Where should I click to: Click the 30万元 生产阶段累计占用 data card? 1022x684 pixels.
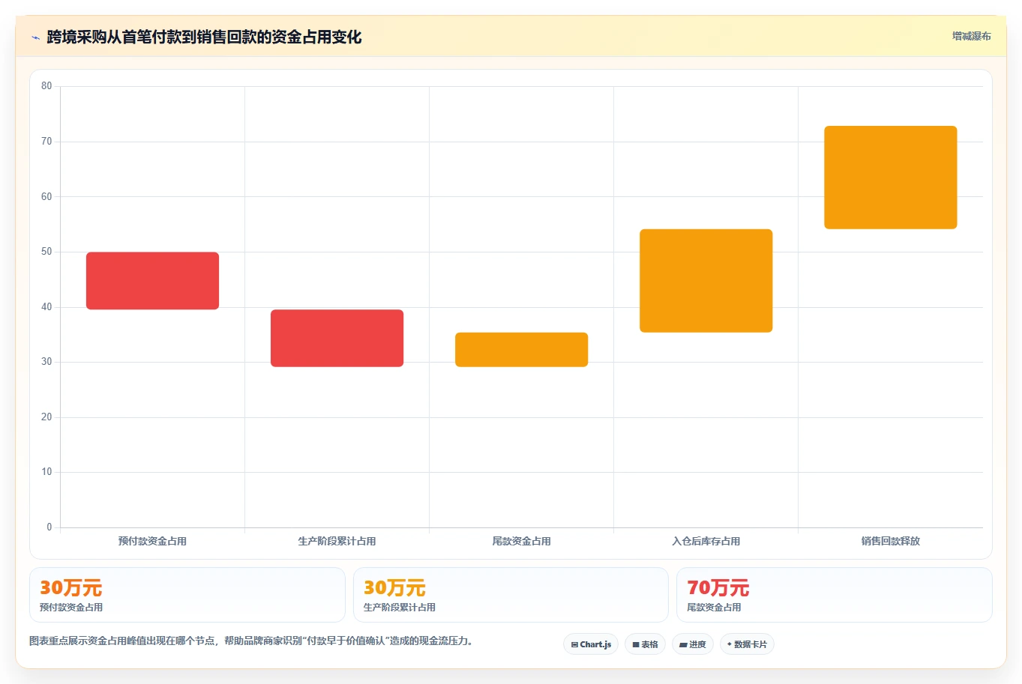[x=511, y=595]
